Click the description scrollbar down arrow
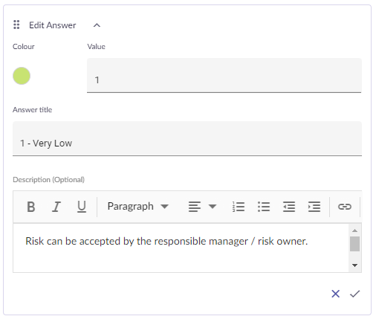 pos(354,265)
